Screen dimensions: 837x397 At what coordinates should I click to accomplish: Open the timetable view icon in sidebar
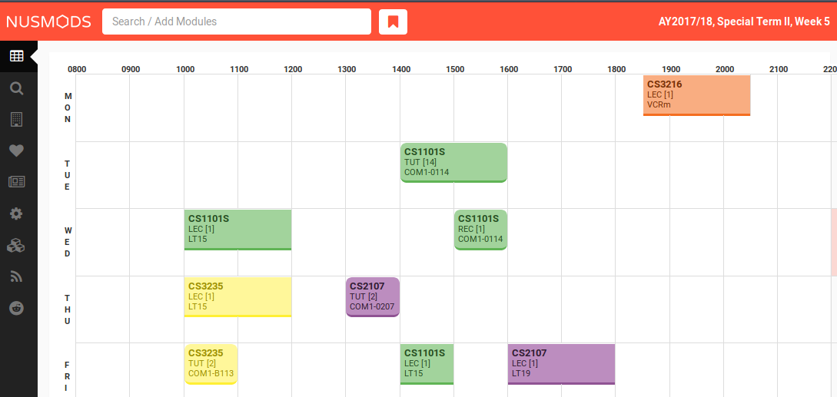[x=17, y=56]
